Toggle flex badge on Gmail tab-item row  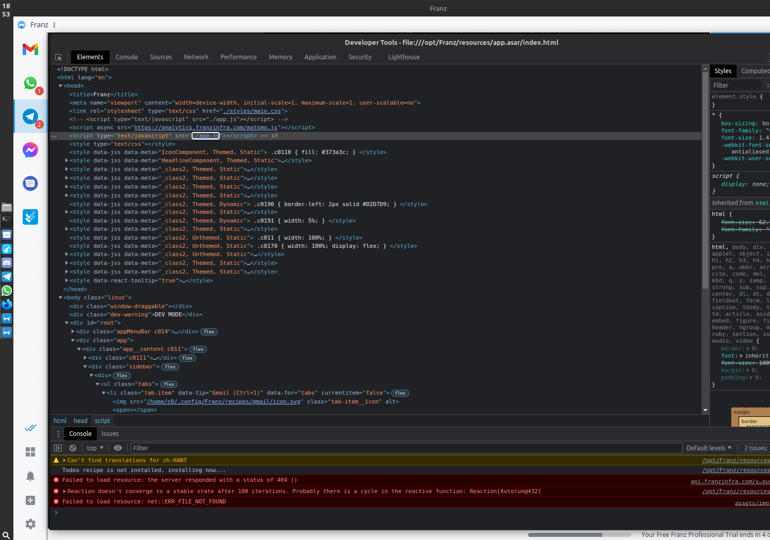click(x=400, y=393)
